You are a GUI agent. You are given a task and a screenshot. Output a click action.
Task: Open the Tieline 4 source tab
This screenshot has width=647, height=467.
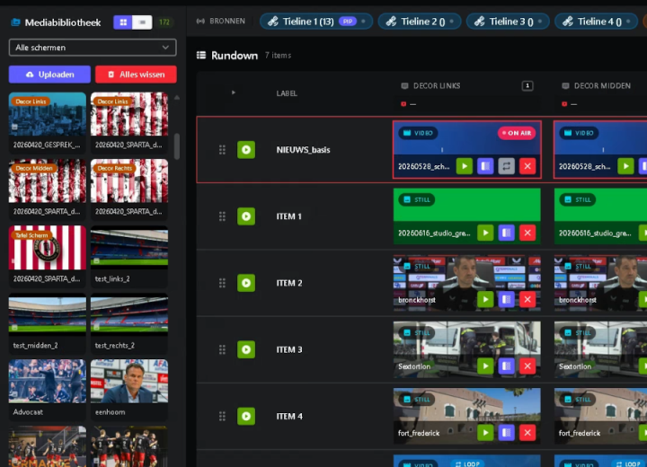[597, 22]
